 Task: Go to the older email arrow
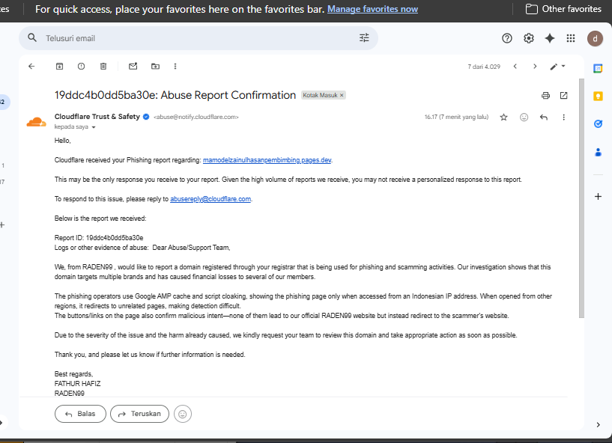(x=535, y=67)
